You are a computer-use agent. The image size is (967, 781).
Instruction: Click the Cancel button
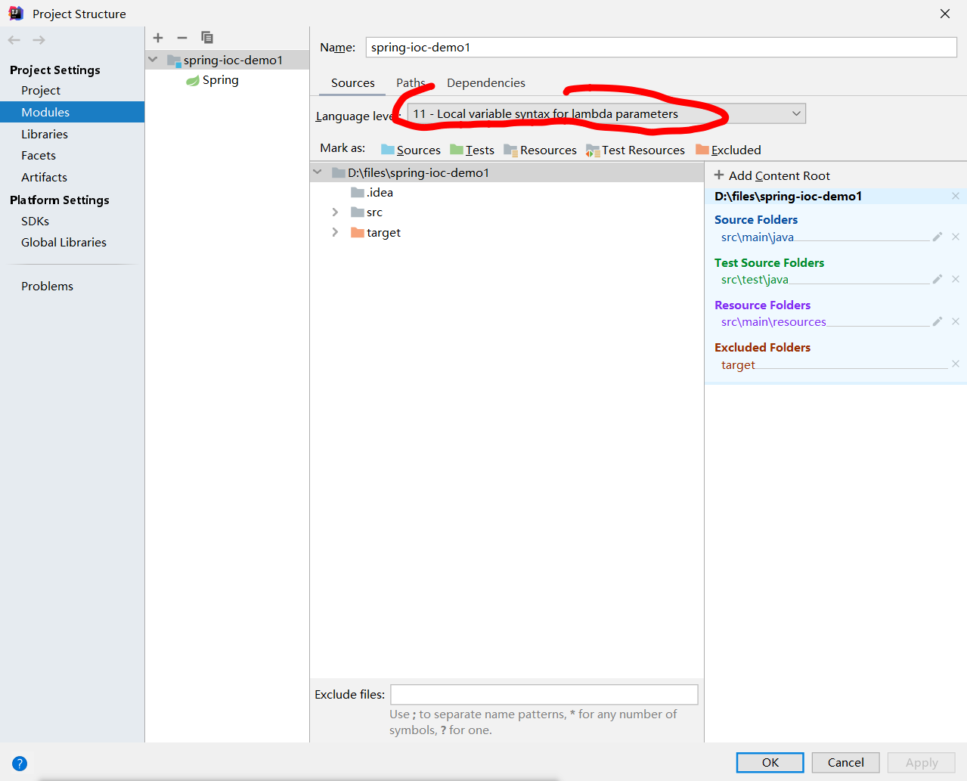[845, 762]
